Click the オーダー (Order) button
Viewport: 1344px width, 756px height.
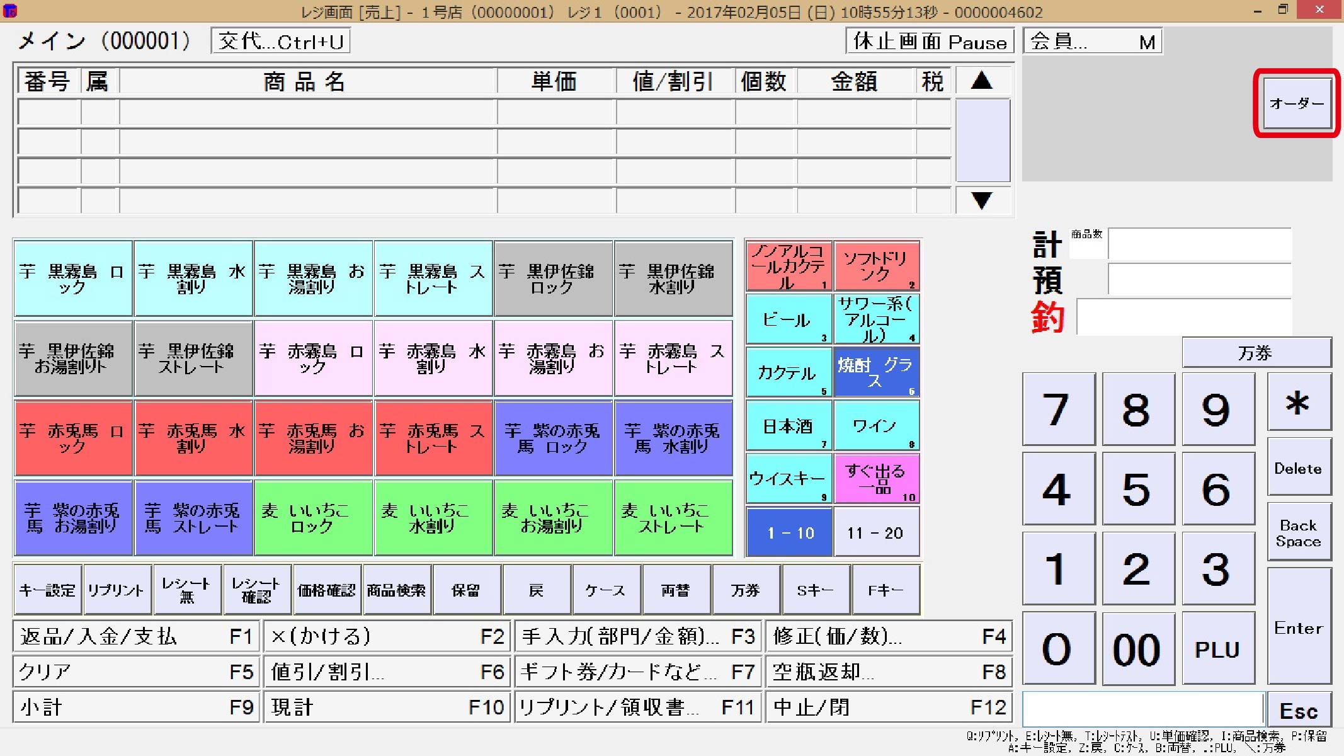[x=1296, y=103]
